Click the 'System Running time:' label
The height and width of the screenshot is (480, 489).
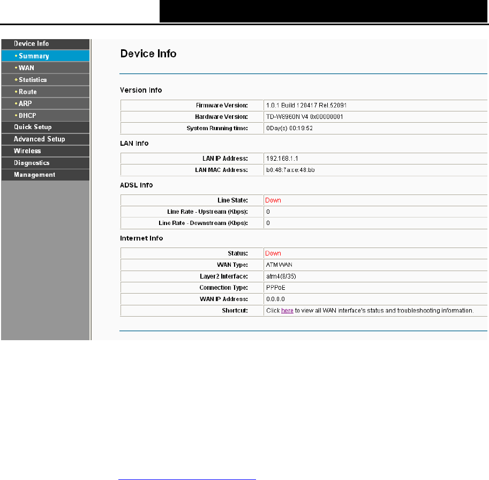[x=217, y=128]
